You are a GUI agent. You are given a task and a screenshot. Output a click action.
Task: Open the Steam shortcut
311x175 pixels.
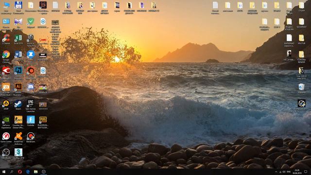(18, 103)
